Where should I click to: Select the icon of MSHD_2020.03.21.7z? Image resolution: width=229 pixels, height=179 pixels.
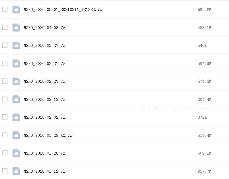pyautogui.click(x=16, y=63)
